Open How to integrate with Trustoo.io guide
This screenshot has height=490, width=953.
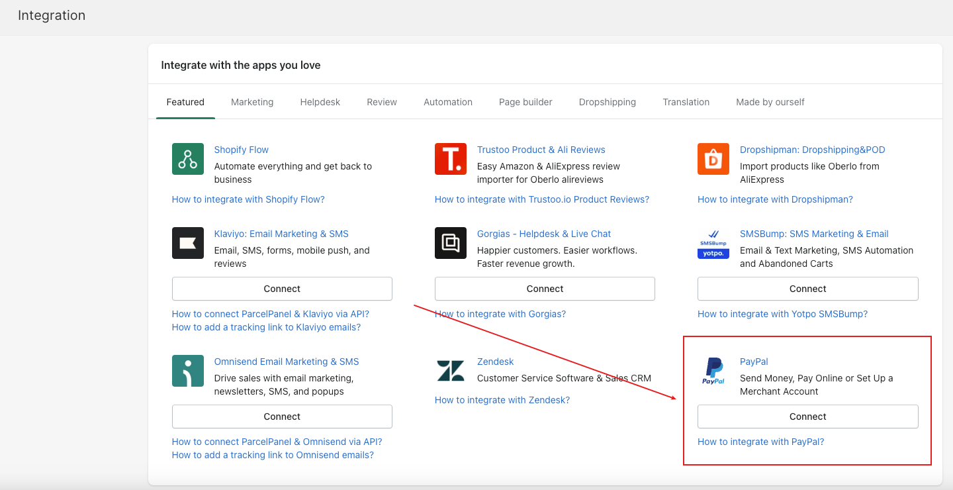pos(542,199)
